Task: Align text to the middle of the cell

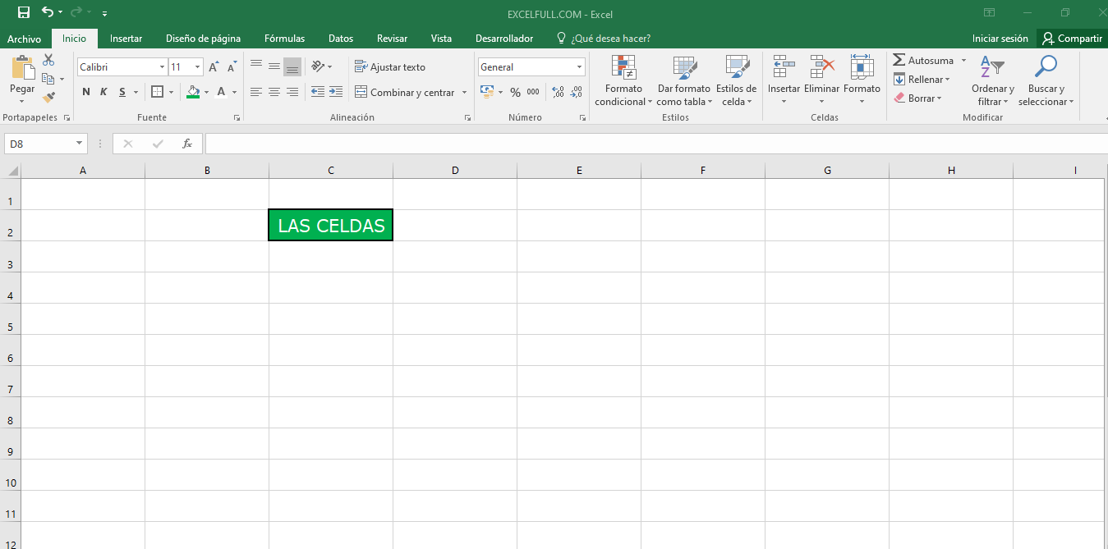Action: tap(274, 66)
